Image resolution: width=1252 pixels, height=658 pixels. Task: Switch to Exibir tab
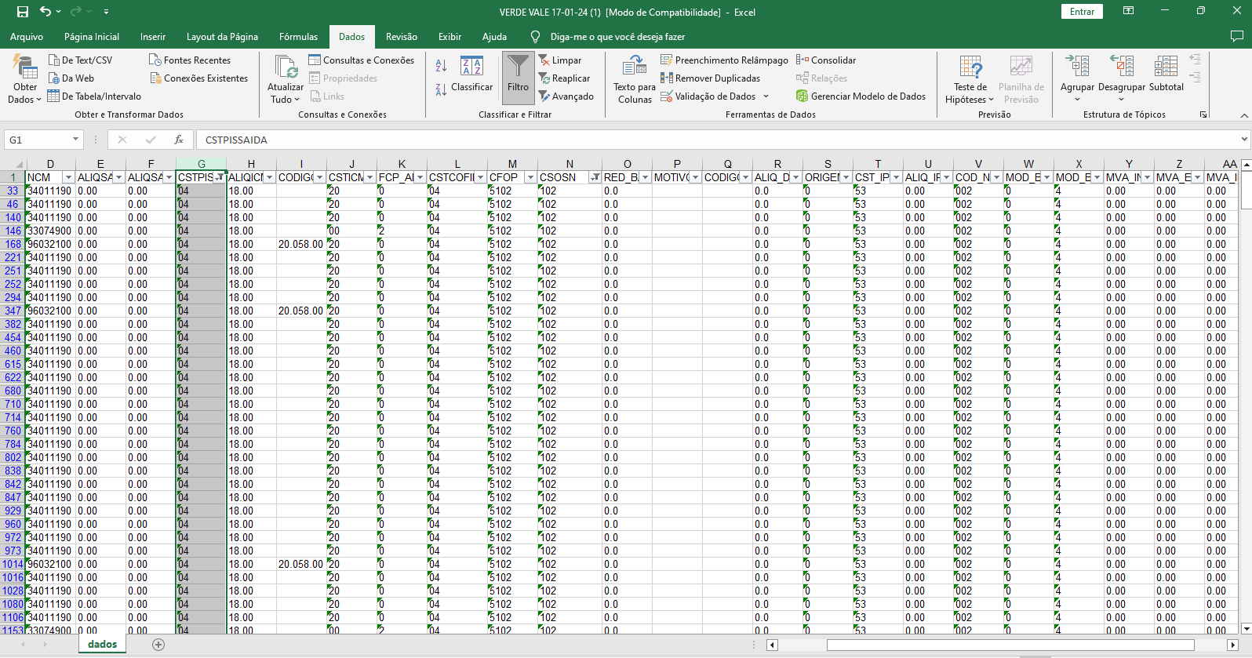point(449,37)
